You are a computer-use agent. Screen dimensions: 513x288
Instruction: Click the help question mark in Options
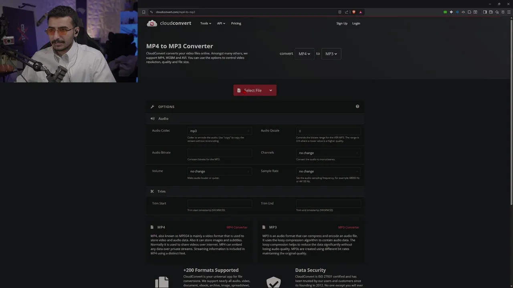tap(357, 106)
